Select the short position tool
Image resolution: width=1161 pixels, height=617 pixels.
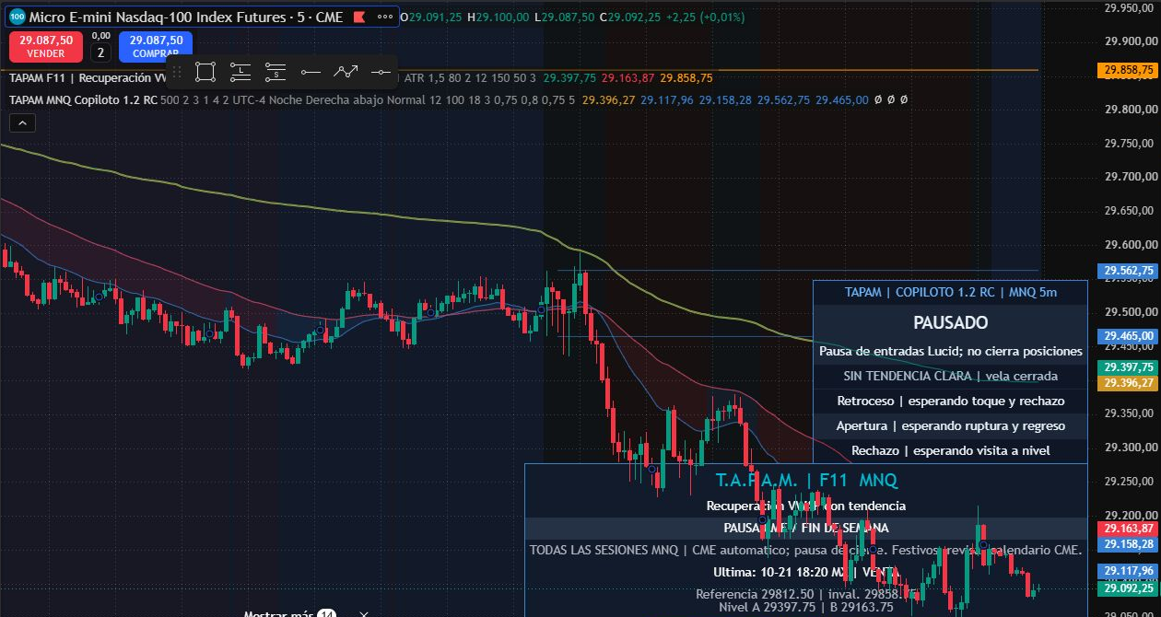pyautogui.click(x=276, y=71)
